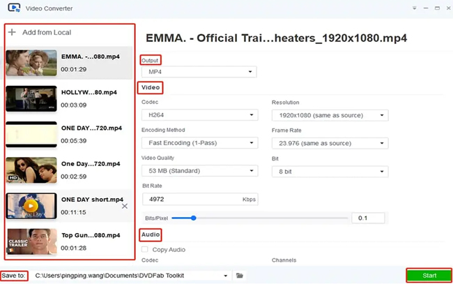
Task: Remove ONE DAY short.mp4 with the X icon
Action: [125, 207]
